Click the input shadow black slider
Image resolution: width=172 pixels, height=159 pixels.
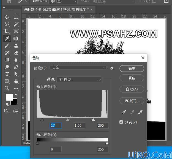(x=42, y=120)
